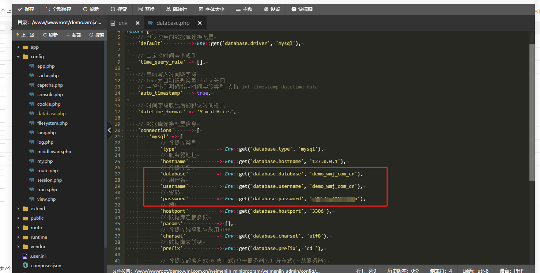Click the app folder icon

click(25, 47)
